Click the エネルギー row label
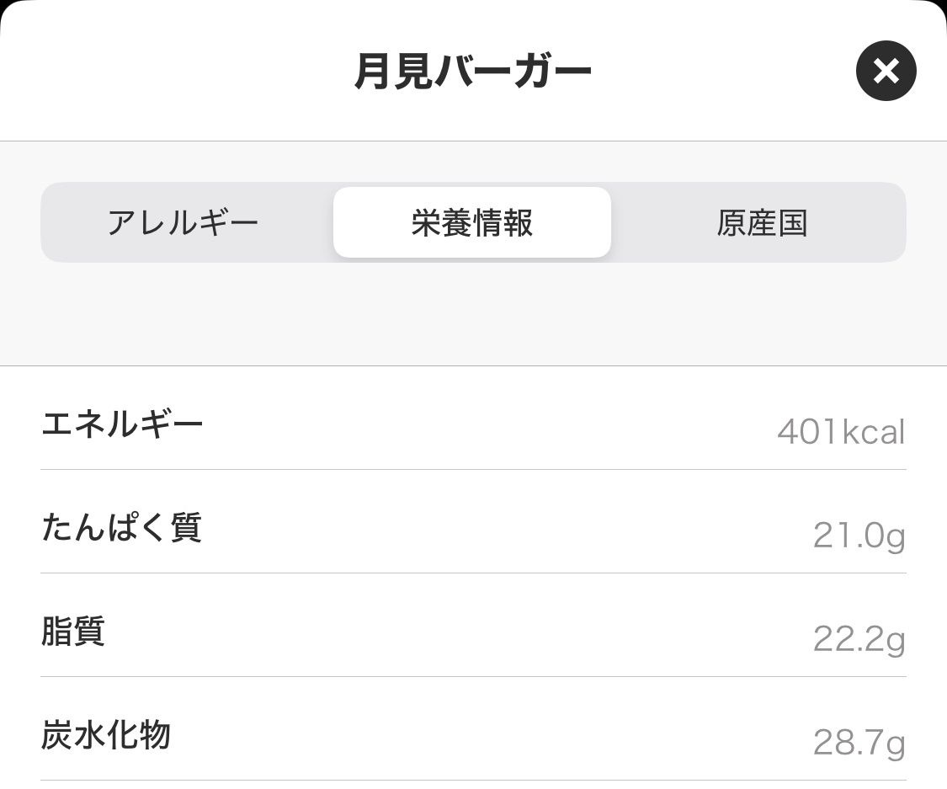This screenshot has width=947, height=789. (x=122, y=424)
